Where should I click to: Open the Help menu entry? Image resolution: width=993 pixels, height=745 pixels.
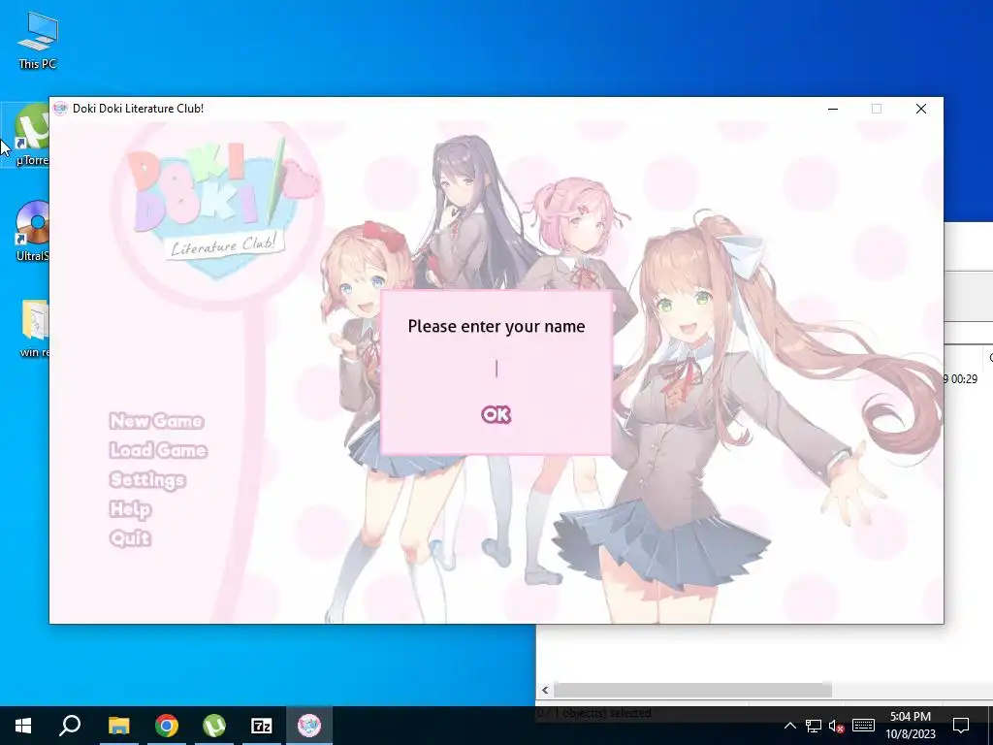(131, 509)
